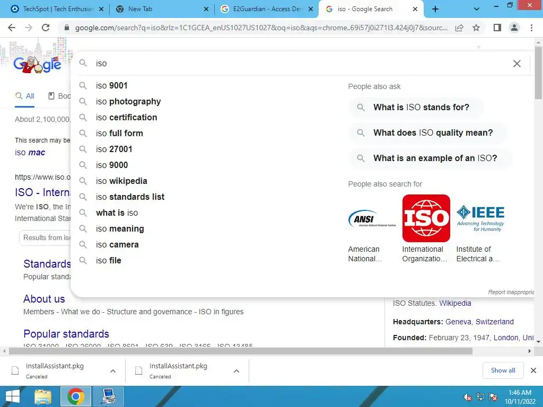The image size is (543, 407).
Task: Open the tab search dropdown arrow
Action: click(x=477, y=10)
